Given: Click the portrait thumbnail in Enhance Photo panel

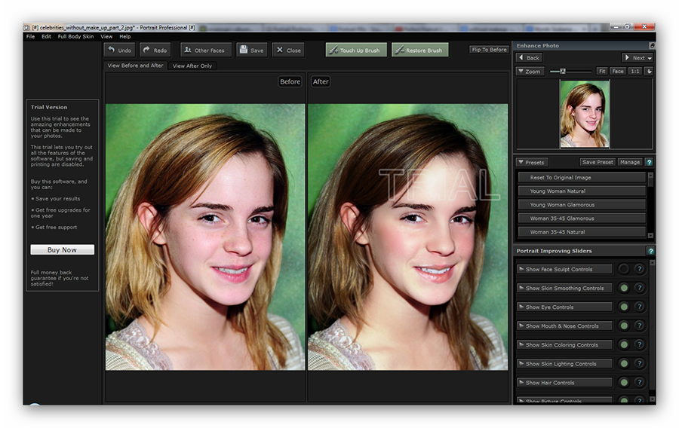Looking at the screenshot, I should [x=585, y=114].
